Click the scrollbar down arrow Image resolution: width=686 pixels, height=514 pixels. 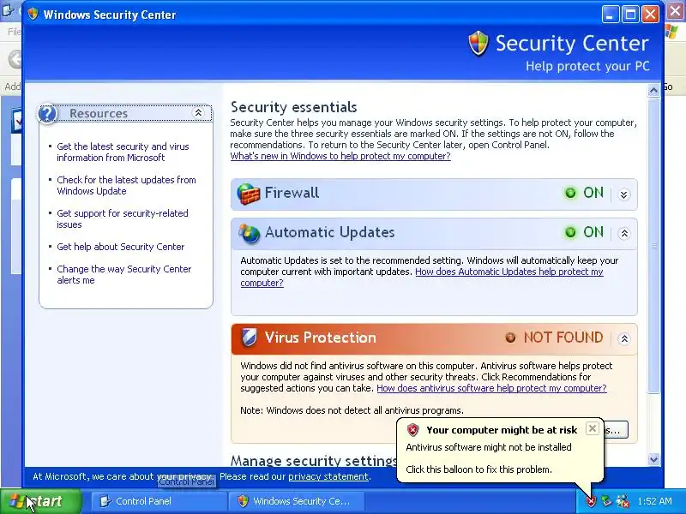pyautogui.click(x=653, y=459)
